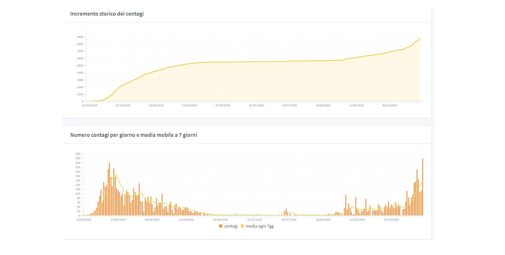Viewport: 505px width, 255px height.
Task: Click 20/04/2020 label on the daily chart
Action: 152,220
